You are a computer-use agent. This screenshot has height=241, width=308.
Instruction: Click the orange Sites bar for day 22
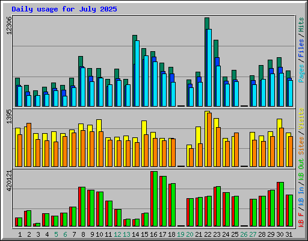pos(209,140)
